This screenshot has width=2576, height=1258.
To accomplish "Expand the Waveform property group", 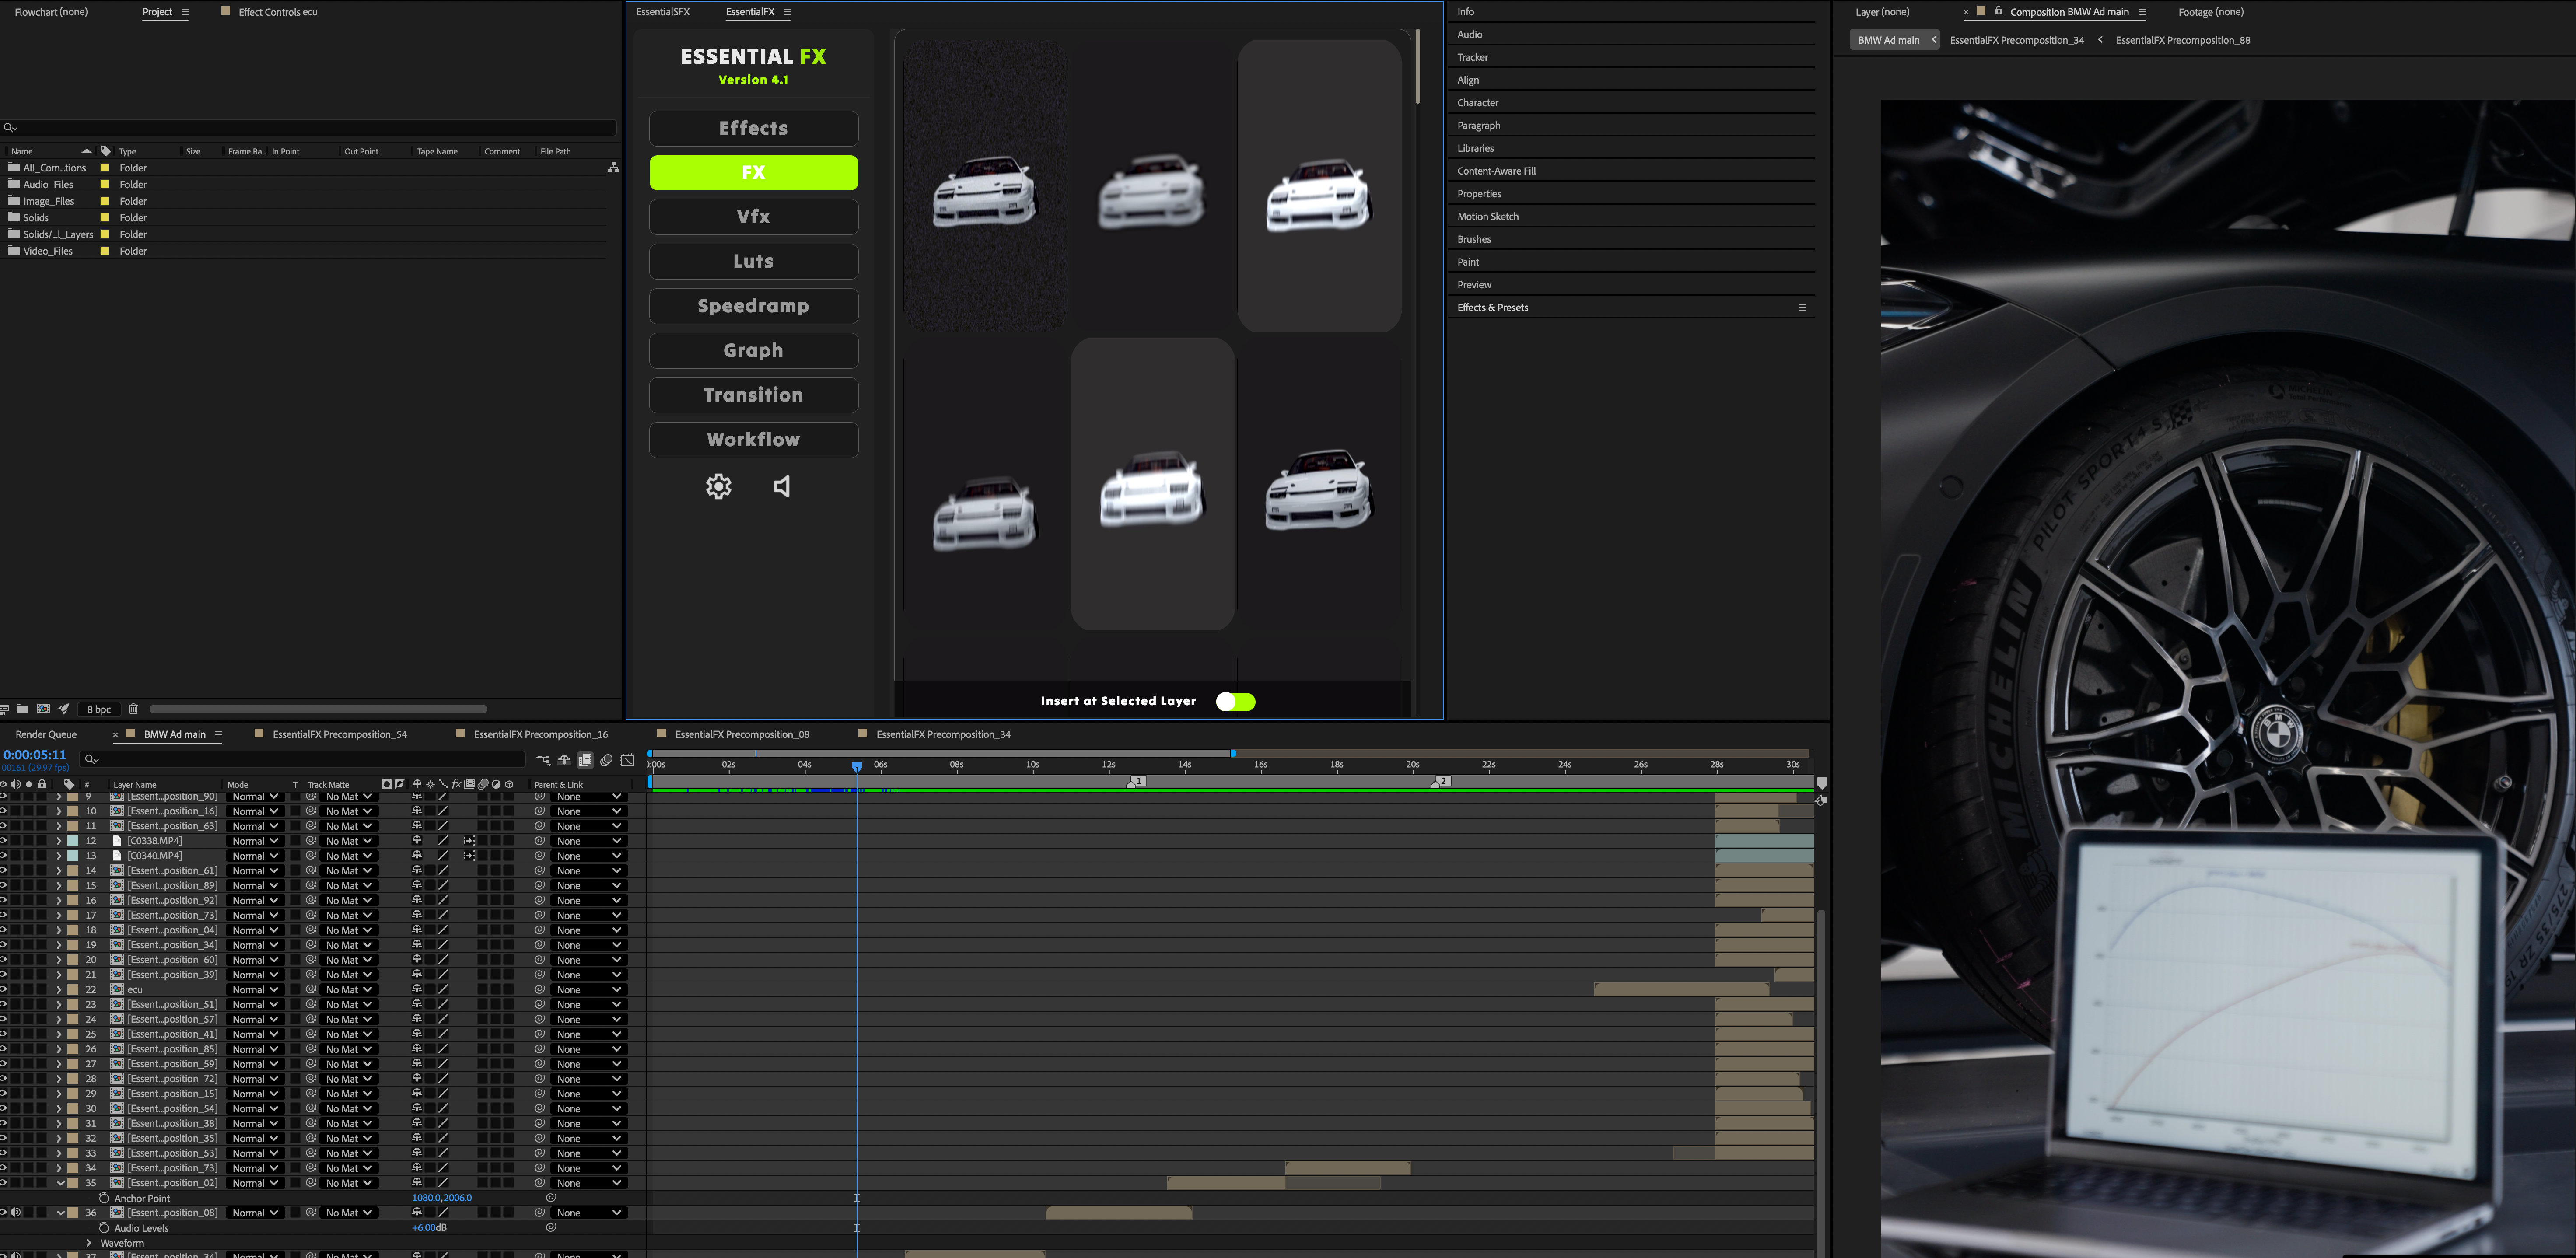I will pyautogui.click(x=89, y=1243).
